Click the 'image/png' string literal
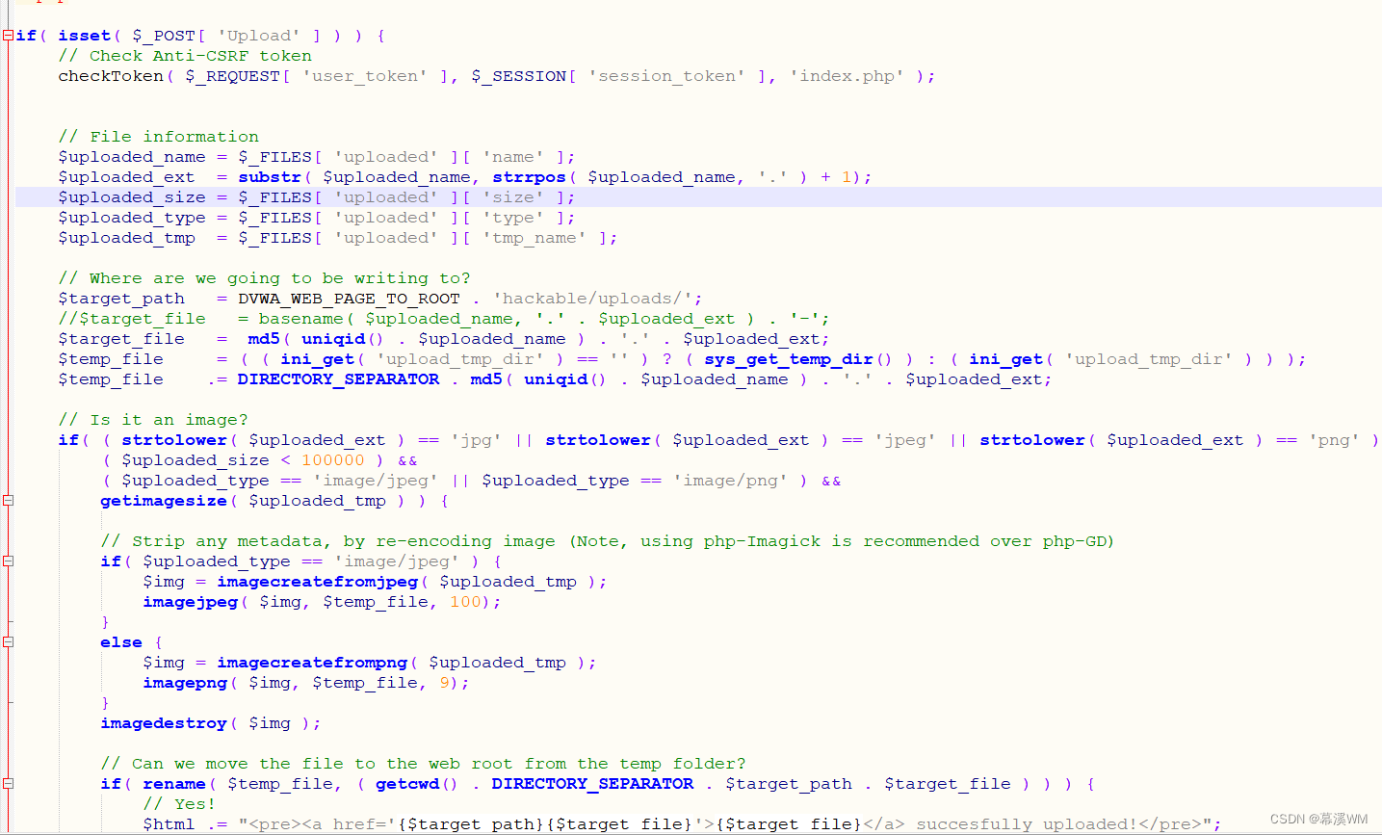This screenshot has height=835, width=1382. 730,481
